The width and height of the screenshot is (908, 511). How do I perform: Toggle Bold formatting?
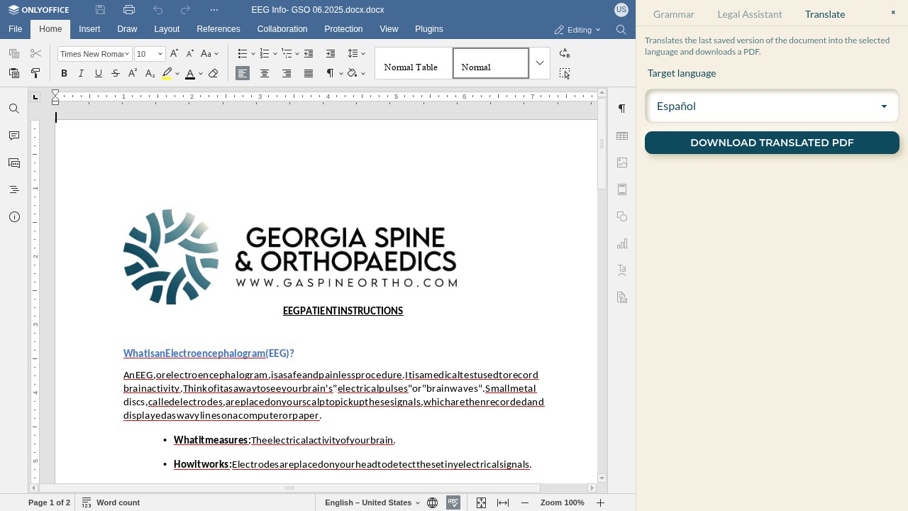[64, 73]
